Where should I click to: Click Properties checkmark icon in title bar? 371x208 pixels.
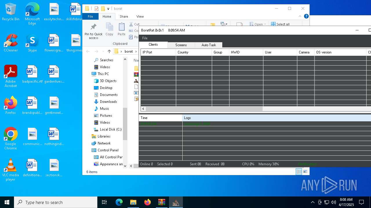point(96,9)
